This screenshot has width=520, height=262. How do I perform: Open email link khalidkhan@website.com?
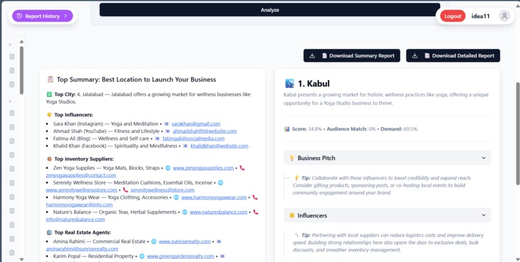pos(219,146)
